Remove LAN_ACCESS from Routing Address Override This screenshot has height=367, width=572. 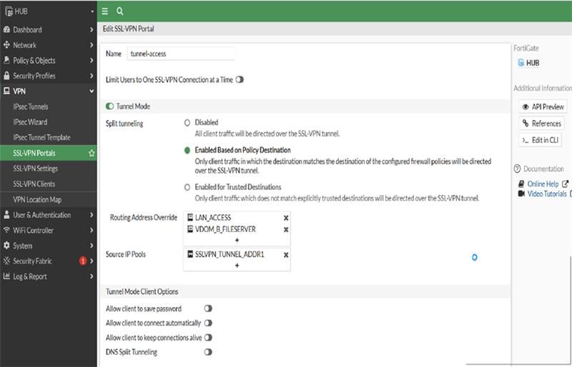pyautogui.click(x=286, y=217)
